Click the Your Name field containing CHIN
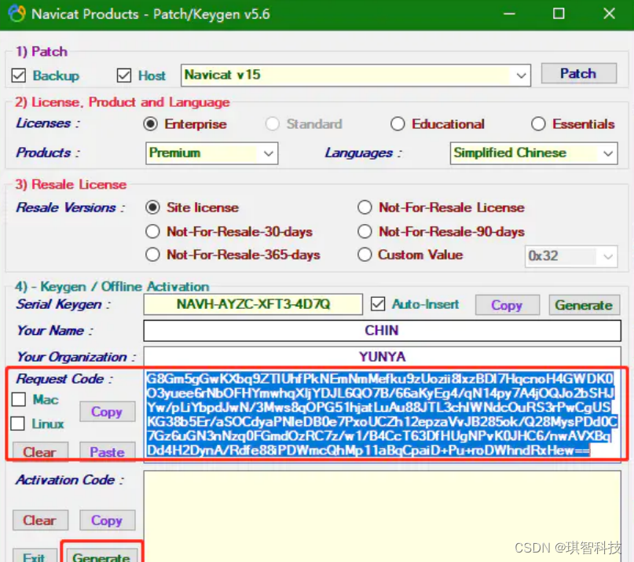634x562 pixels. pyautogui.click(x=382, y=331)
